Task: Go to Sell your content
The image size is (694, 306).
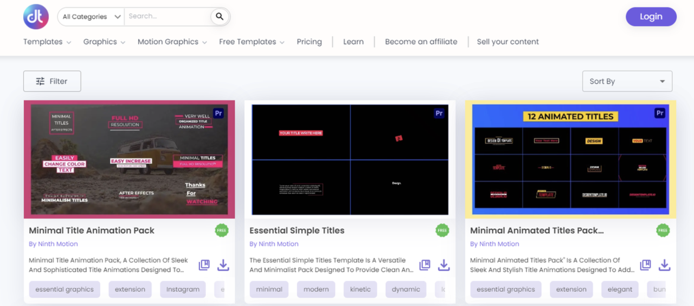Action: 508,42
